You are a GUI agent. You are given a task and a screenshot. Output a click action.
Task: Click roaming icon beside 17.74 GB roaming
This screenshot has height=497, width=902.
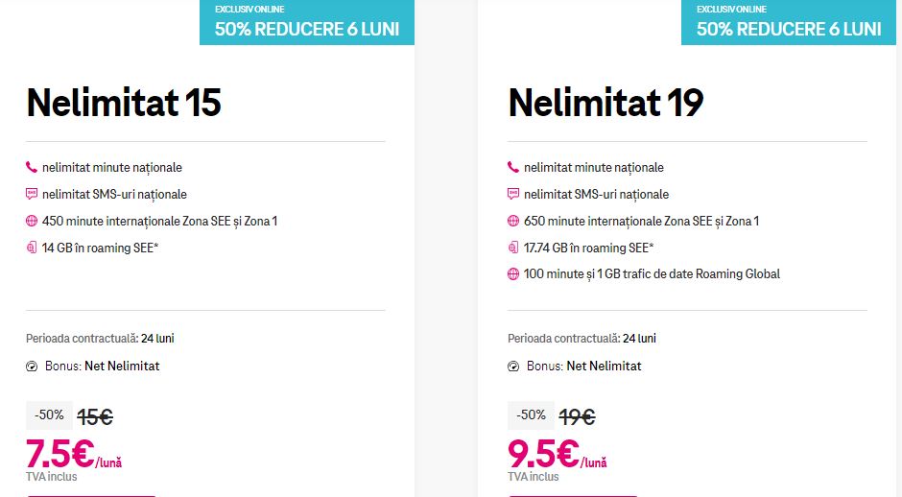[513, 248]
